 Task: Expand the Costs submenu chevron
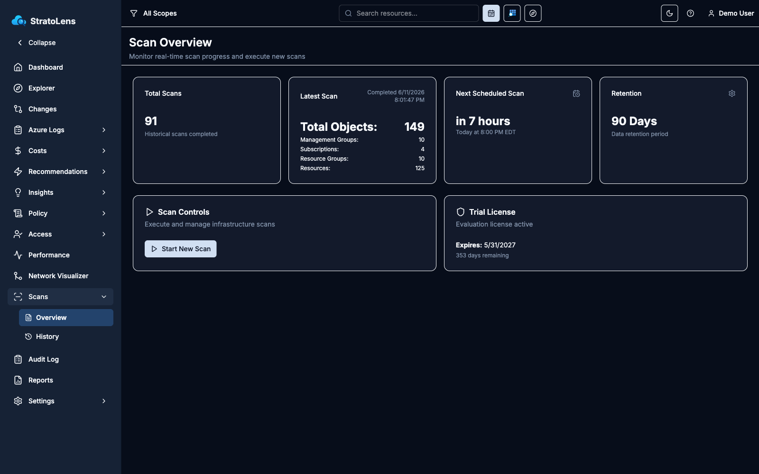(x=104, y=151)
